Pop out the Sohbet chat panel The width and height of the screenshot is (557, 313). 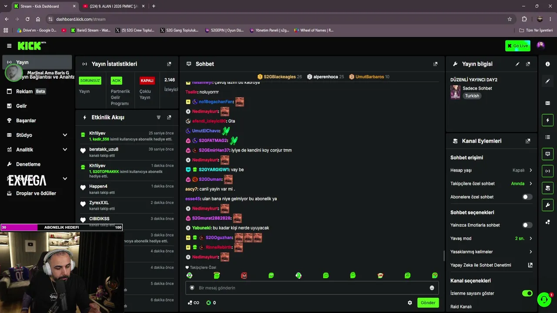tap(435, 64)
